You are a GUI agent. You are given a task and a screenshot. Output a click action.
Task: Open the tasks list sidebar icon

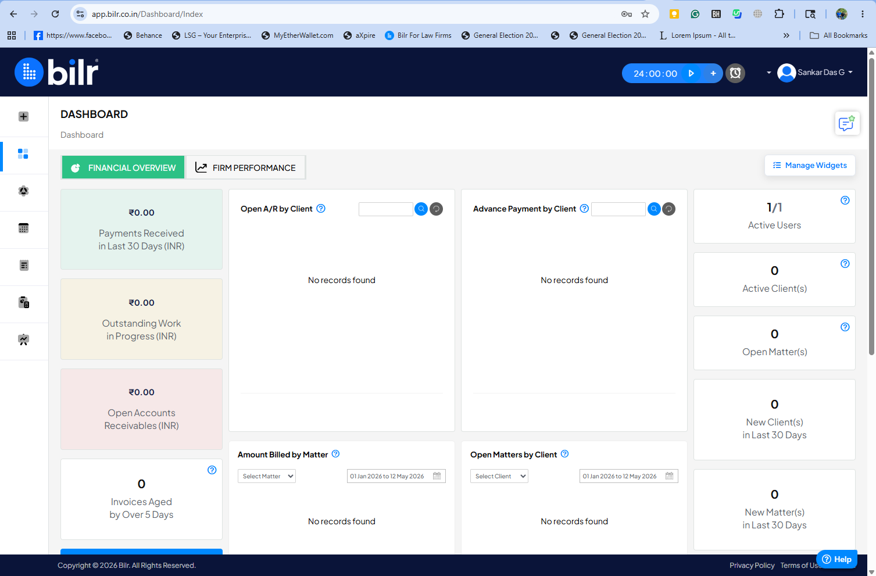[23, 265]
